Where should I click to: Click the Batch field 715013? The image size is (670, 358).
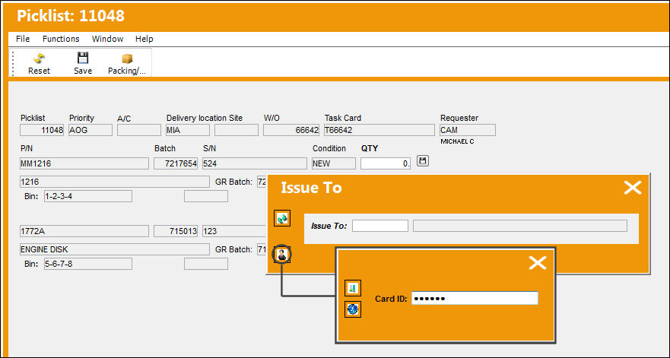pyautogui.click(x=176, y=231)
